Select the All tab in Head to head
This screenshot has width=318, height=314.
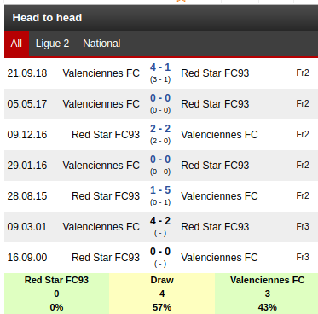tap(16, 44)
